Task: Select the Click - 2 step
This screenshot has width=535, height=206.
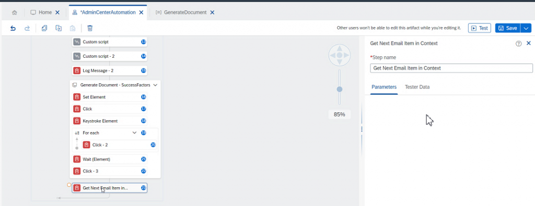Action: [x=119, y=145]
